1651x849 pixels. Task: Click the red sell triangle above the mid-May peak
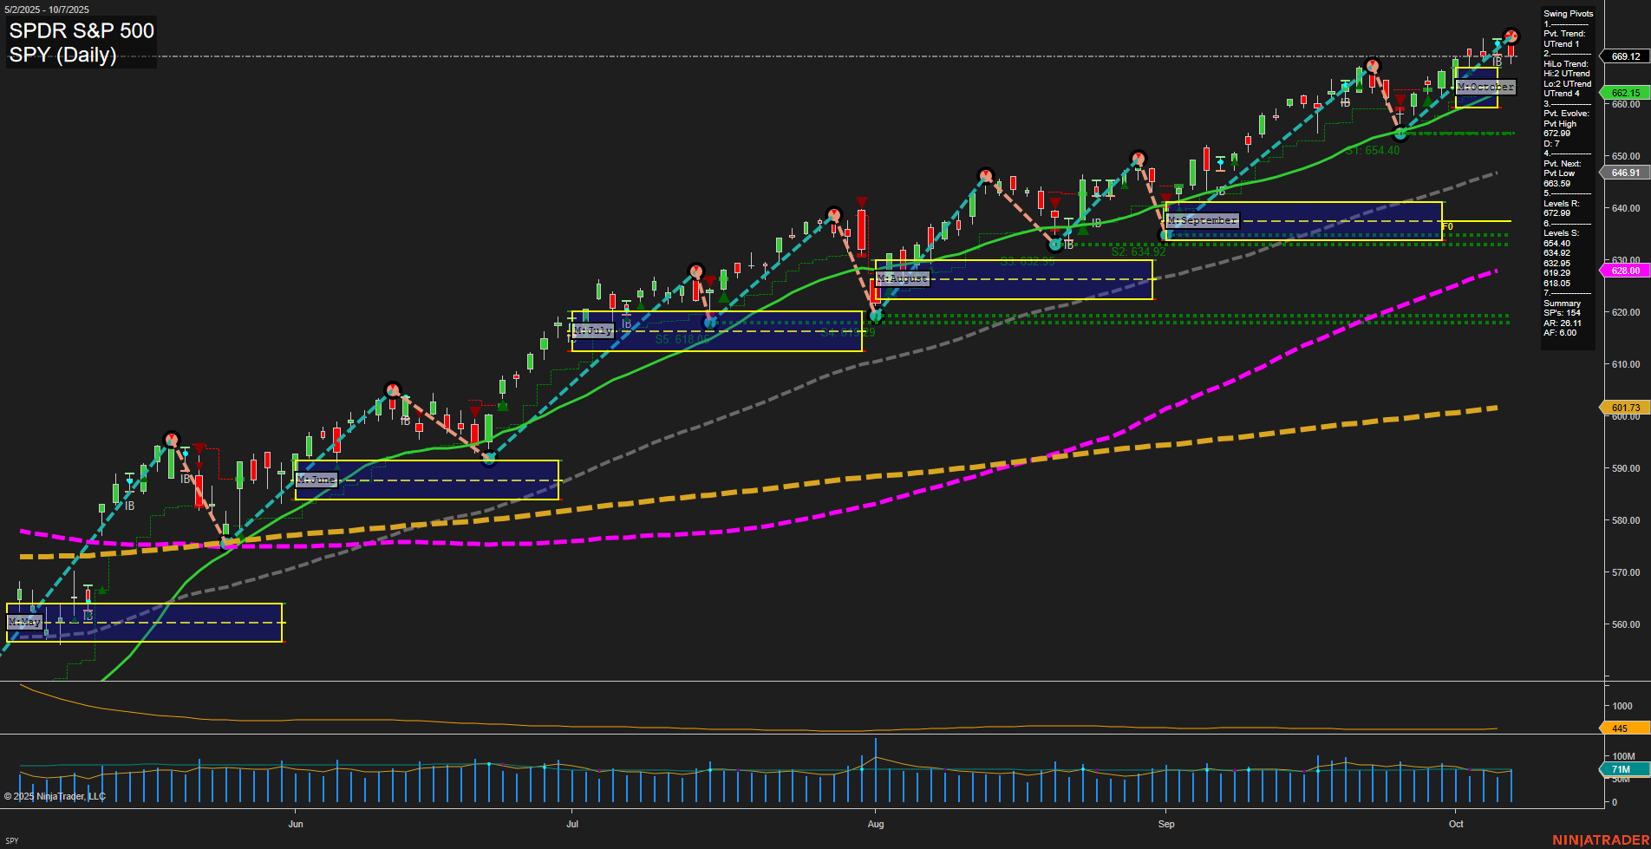click(x=199, y=448)
